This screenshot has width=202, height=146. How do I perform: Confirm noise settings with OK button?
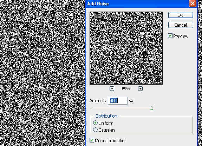[x=181, y=15]
